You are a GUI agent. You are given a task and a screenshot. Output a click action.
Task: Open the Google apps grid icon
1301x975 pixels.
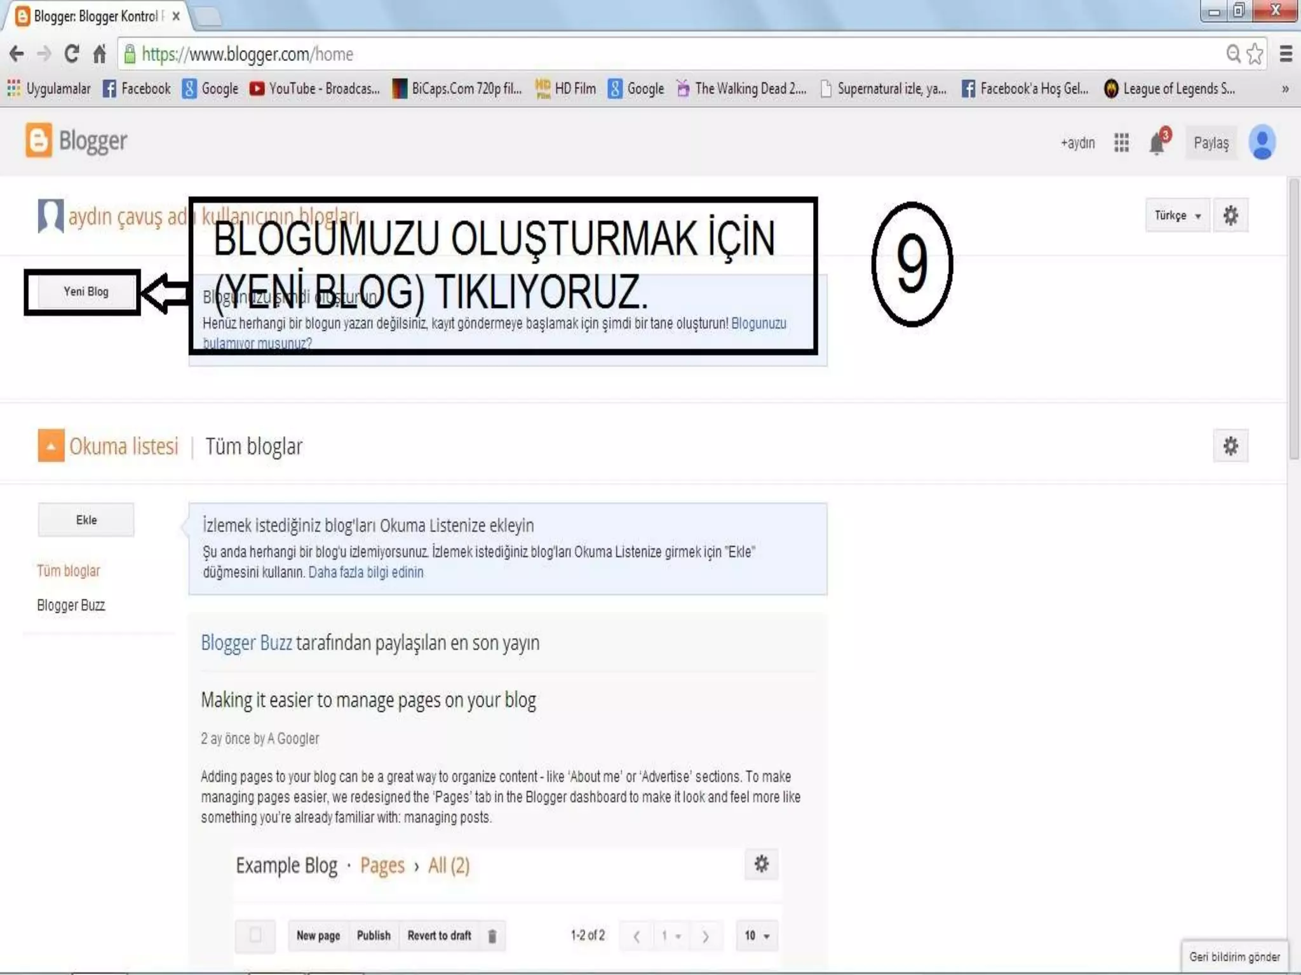(x=1121, y=142)
